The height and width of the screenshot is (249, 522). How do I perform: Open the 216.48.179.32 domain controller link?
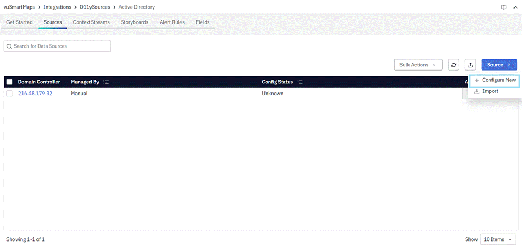(x=35, y=94)
